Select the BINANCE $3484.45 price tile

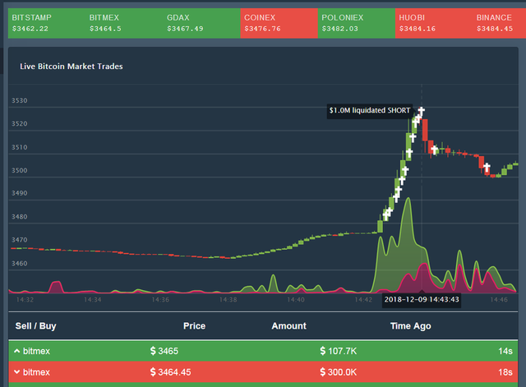click(x=500, y=23)
